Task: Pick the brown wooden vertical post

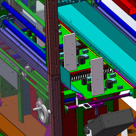Action: (x=53, y=68)
